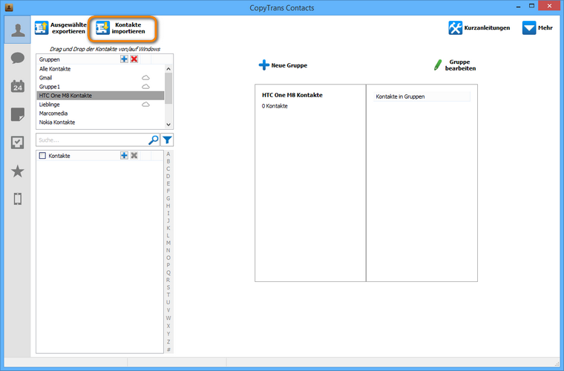Viewport: 564px width, 371px height.
Task: Jump to letter S in index
Action: pyautogui.click(x=168, y=287)
